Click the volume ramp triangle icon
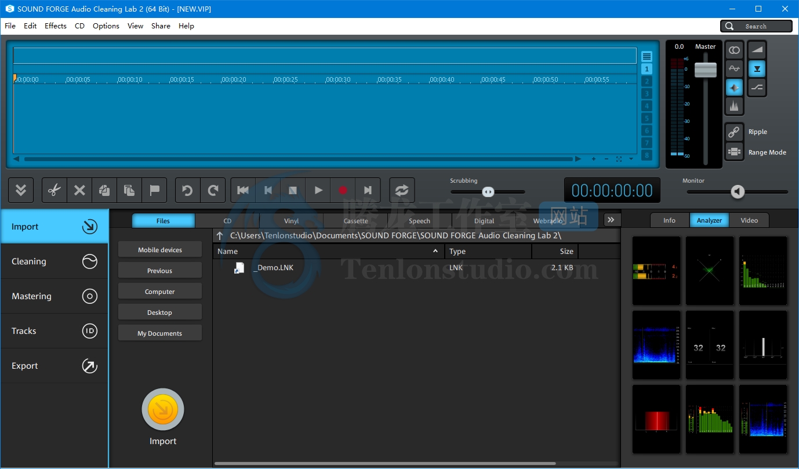The height and width of the screenshot is (469, 799). click(x=757, y=50)
